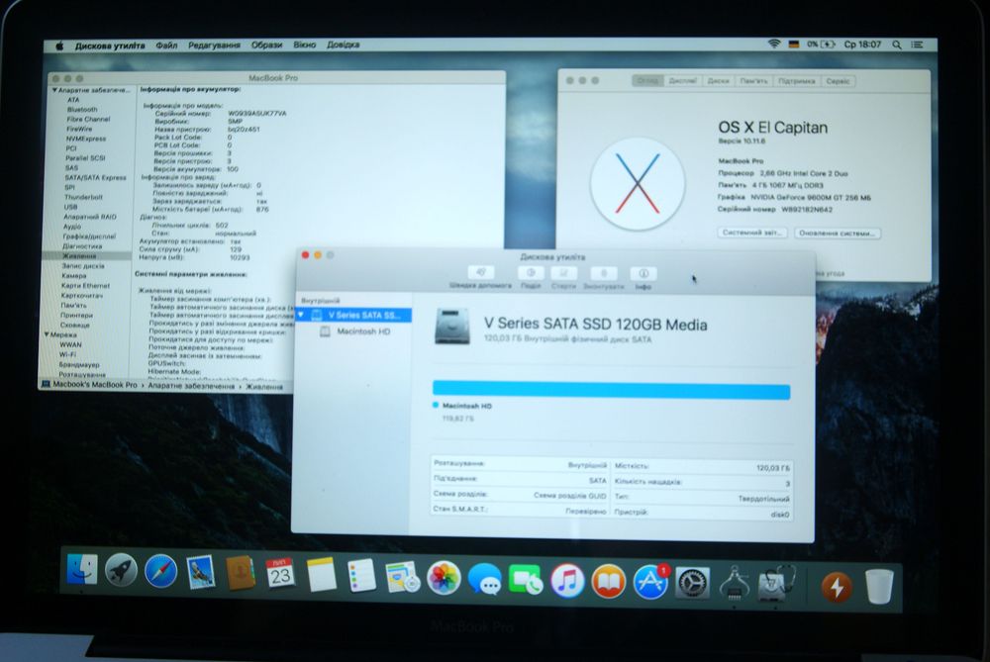Click the Системний звіт... button
The height and width of the screenshot is (662, 990).
[752, 233]
